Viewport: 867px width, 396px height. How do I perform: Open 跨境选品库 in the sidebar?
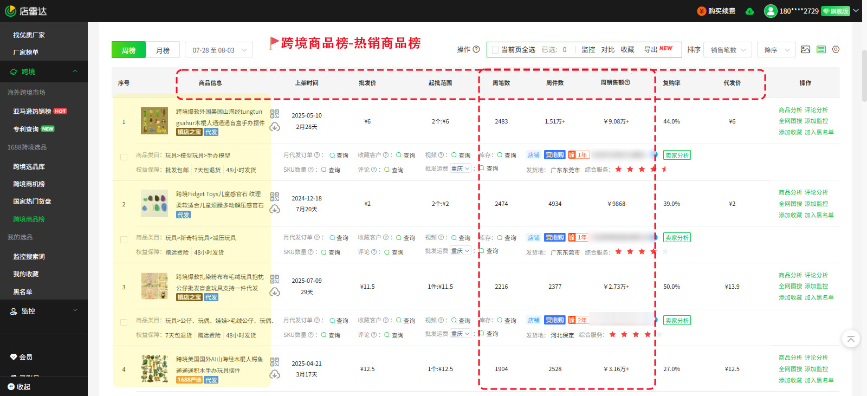click(x=29, y=167)
